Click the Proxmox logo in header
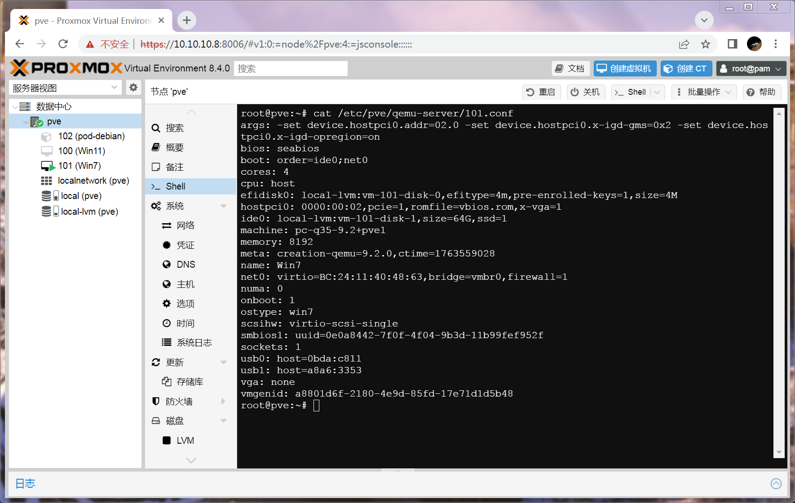795x503 pixels. tap(66, 68)
